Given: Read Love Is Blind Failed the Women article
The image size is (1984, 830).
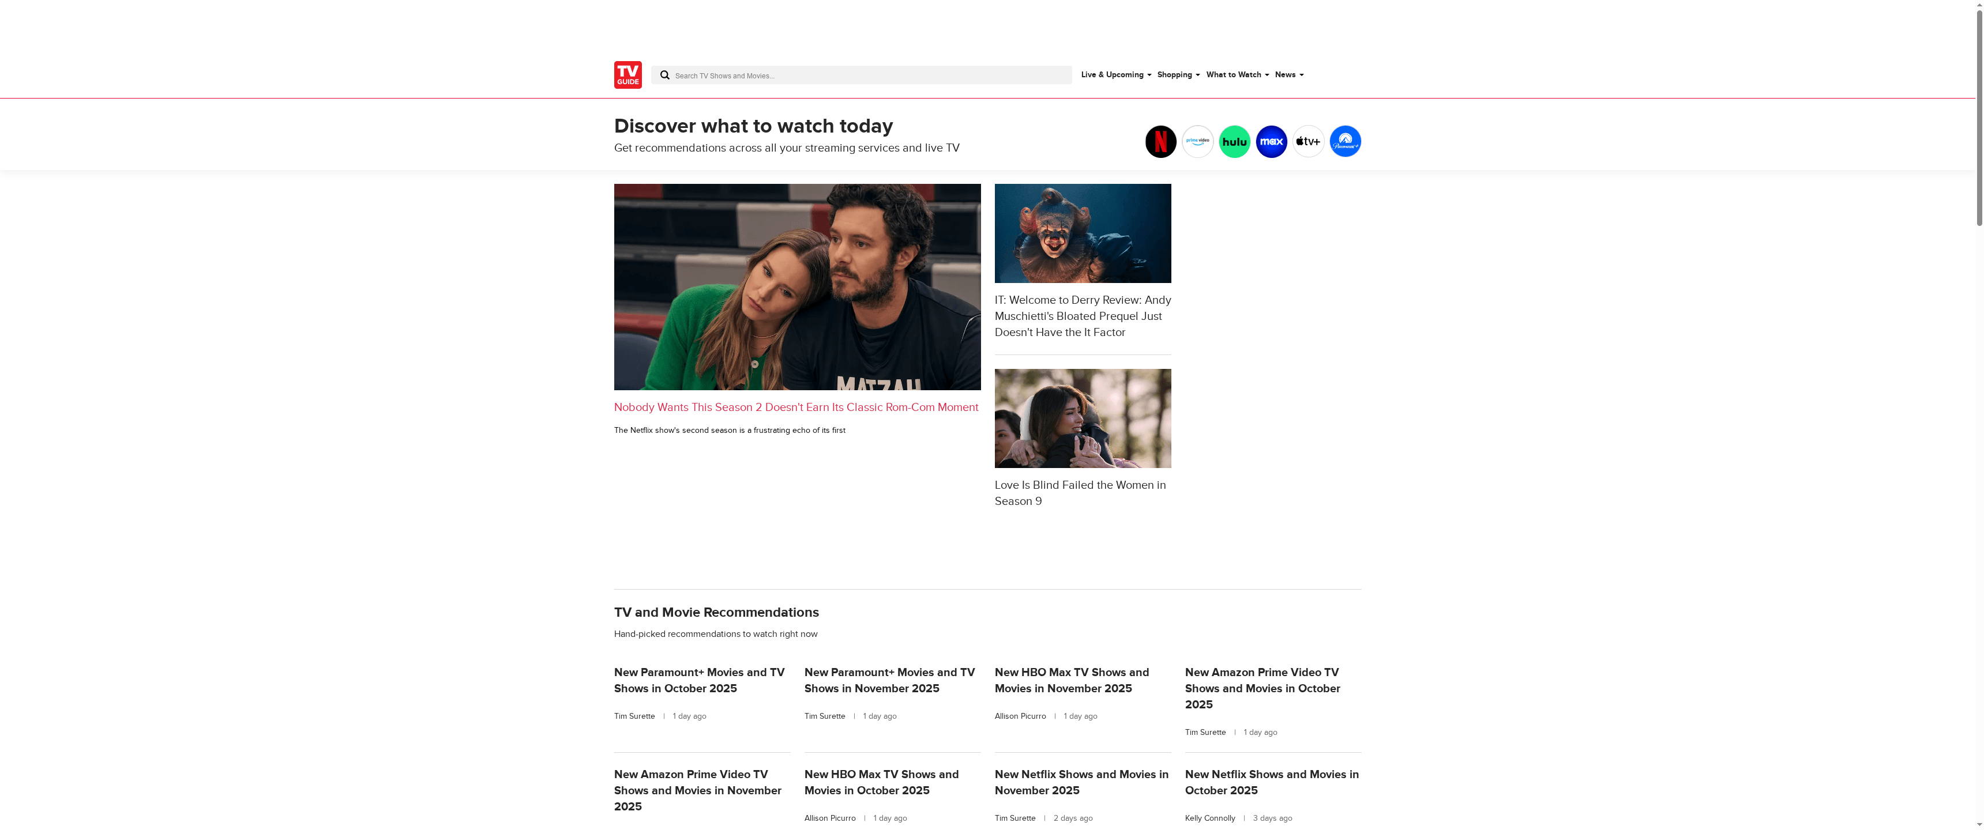Looking at the screenshot, I should [1081, 493].
